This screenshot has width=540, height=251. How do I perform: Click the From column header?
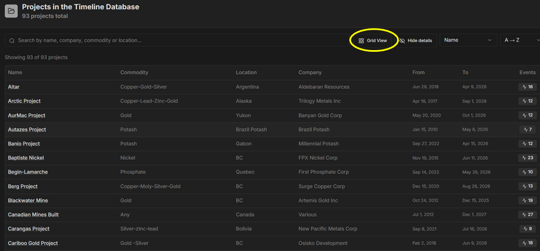point(418,73)
